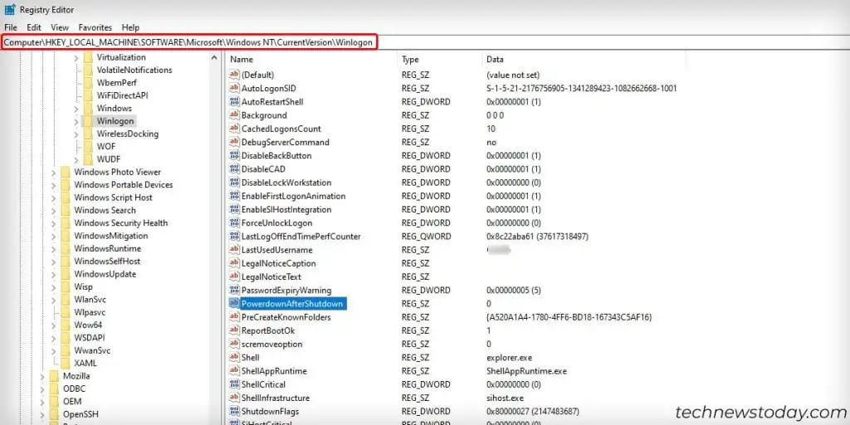Screen dimensions: 850x425
Task: Select the Winlogon tree key
Action: click(x=115, y=121)
